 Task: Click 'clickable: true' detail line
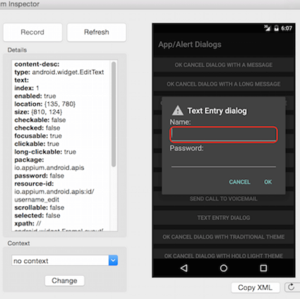[x=37, y=144]
